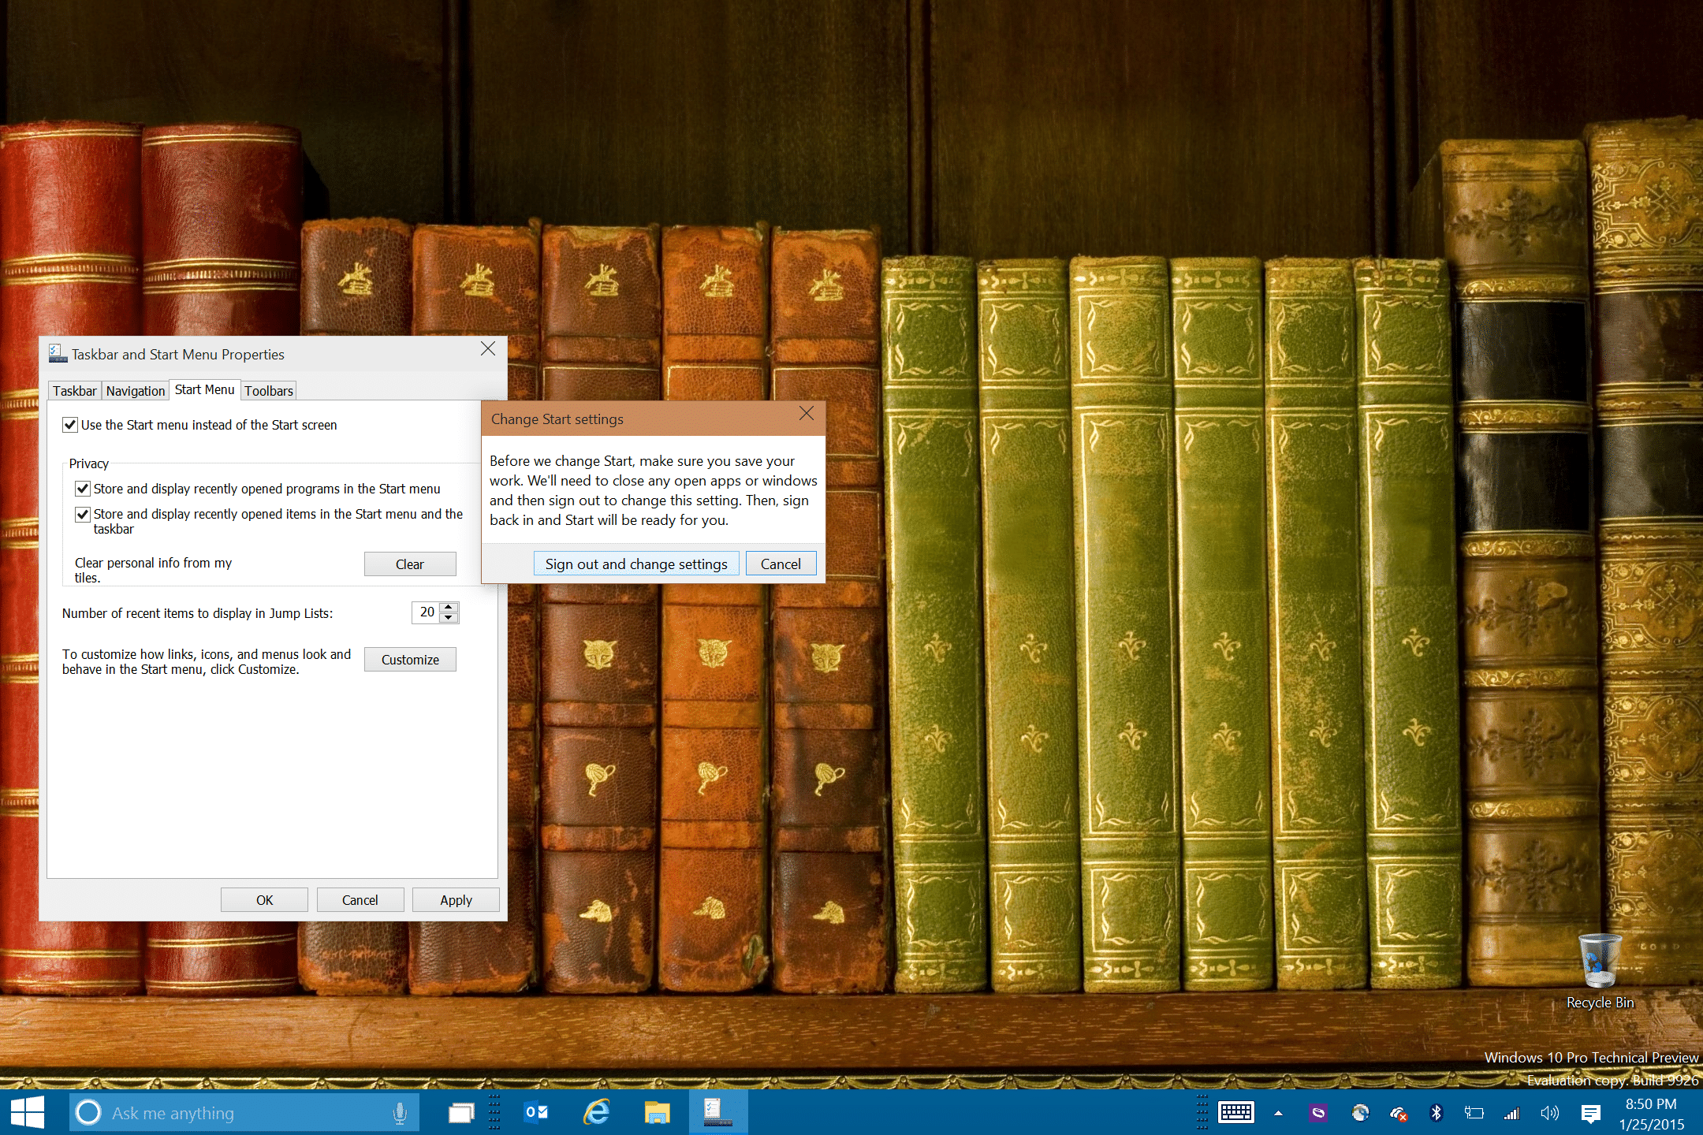Launch Outlook from the taskbar
Image resolution: width=1703 pixels, height=1135 pixels.
536,1113
